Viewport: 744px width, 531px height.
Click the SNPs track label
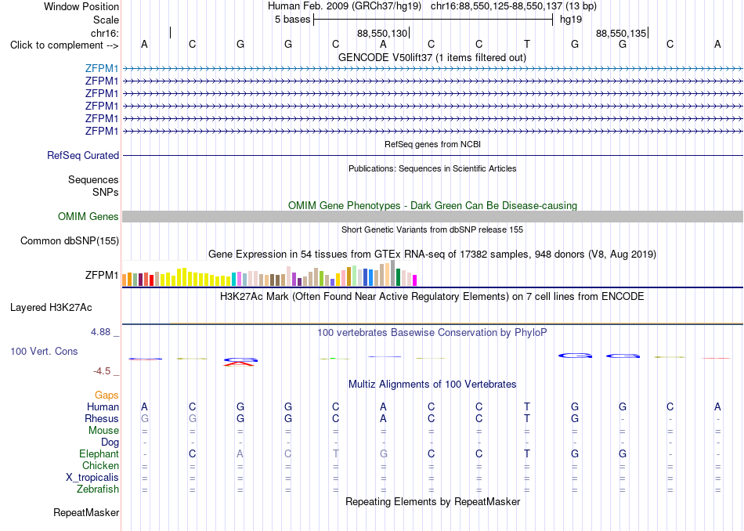[x=106, y=192]
